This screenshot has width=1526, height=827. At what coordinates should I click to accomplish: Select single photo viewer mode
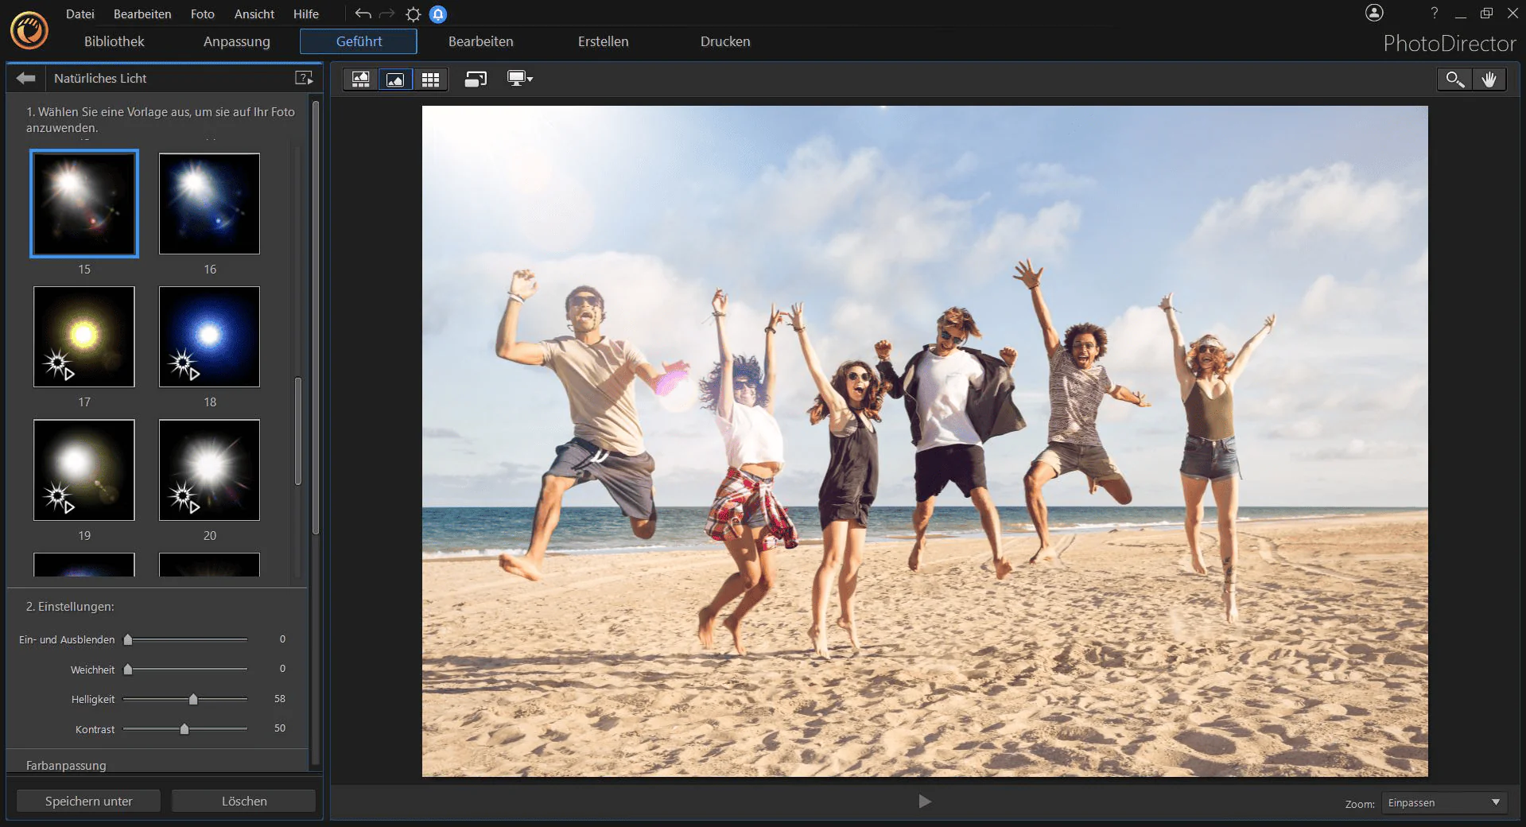[395, 79]
